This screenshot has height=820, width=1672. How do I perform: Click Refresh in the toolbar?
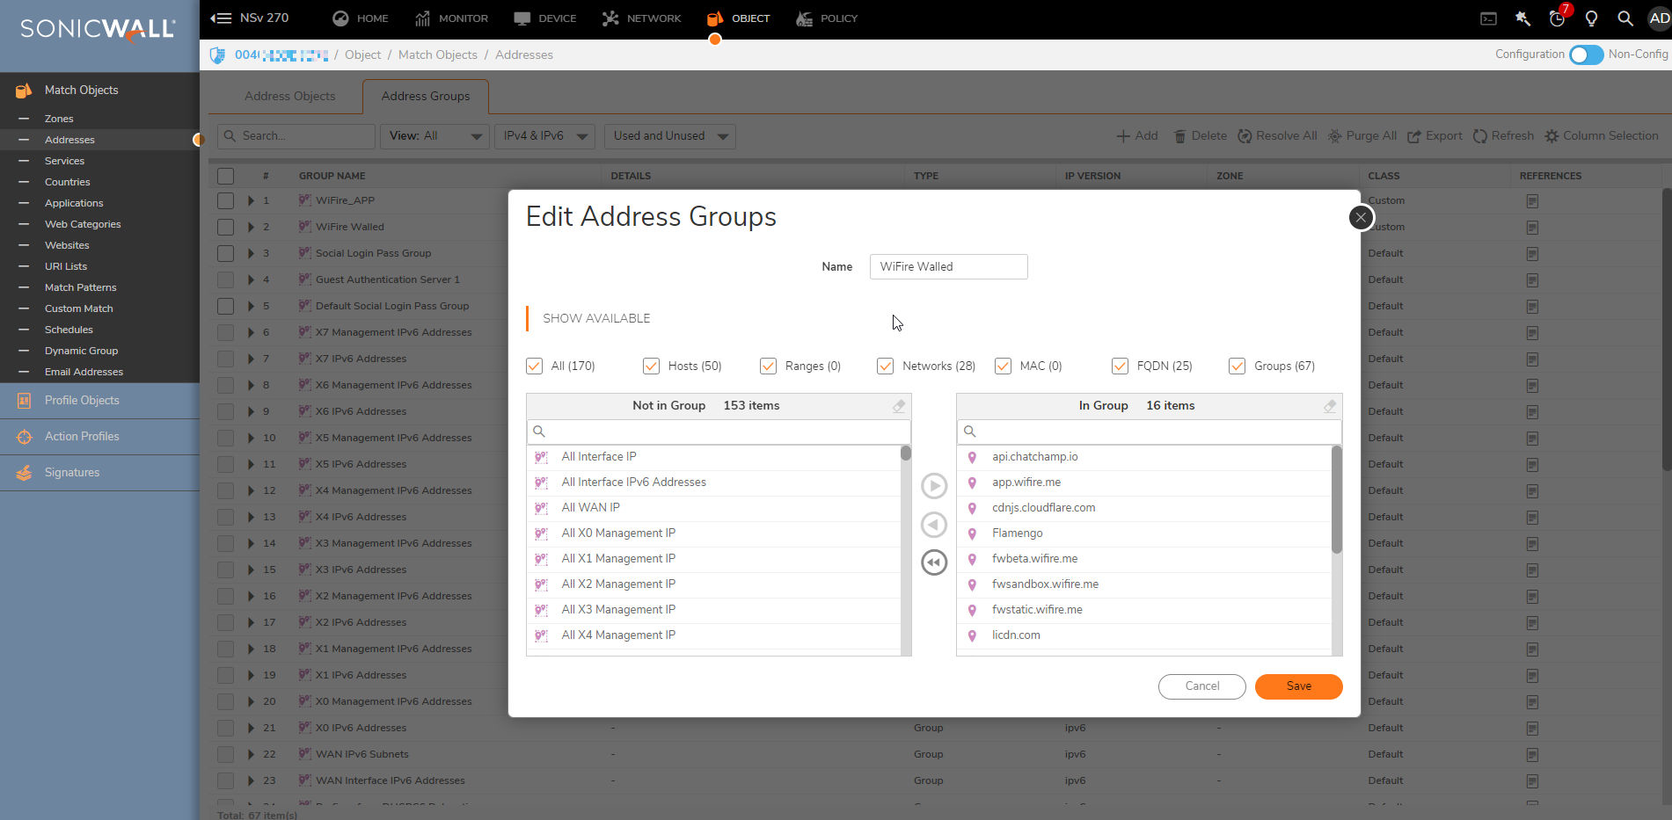coord(1503,136)
